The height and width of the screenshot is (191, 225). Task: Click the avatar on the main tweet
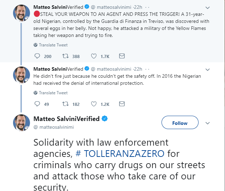click(x=22, y=123)
